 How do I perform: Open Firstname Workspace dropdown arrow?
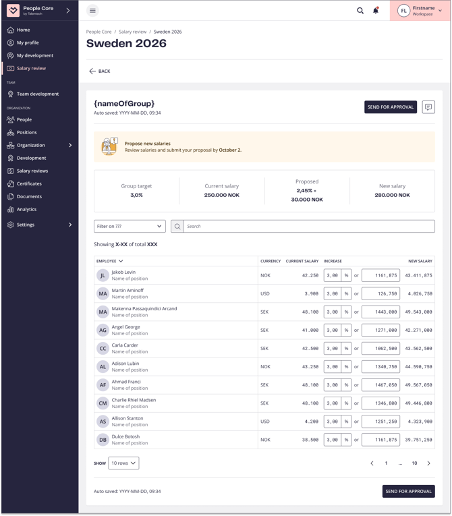coord(440,11)
